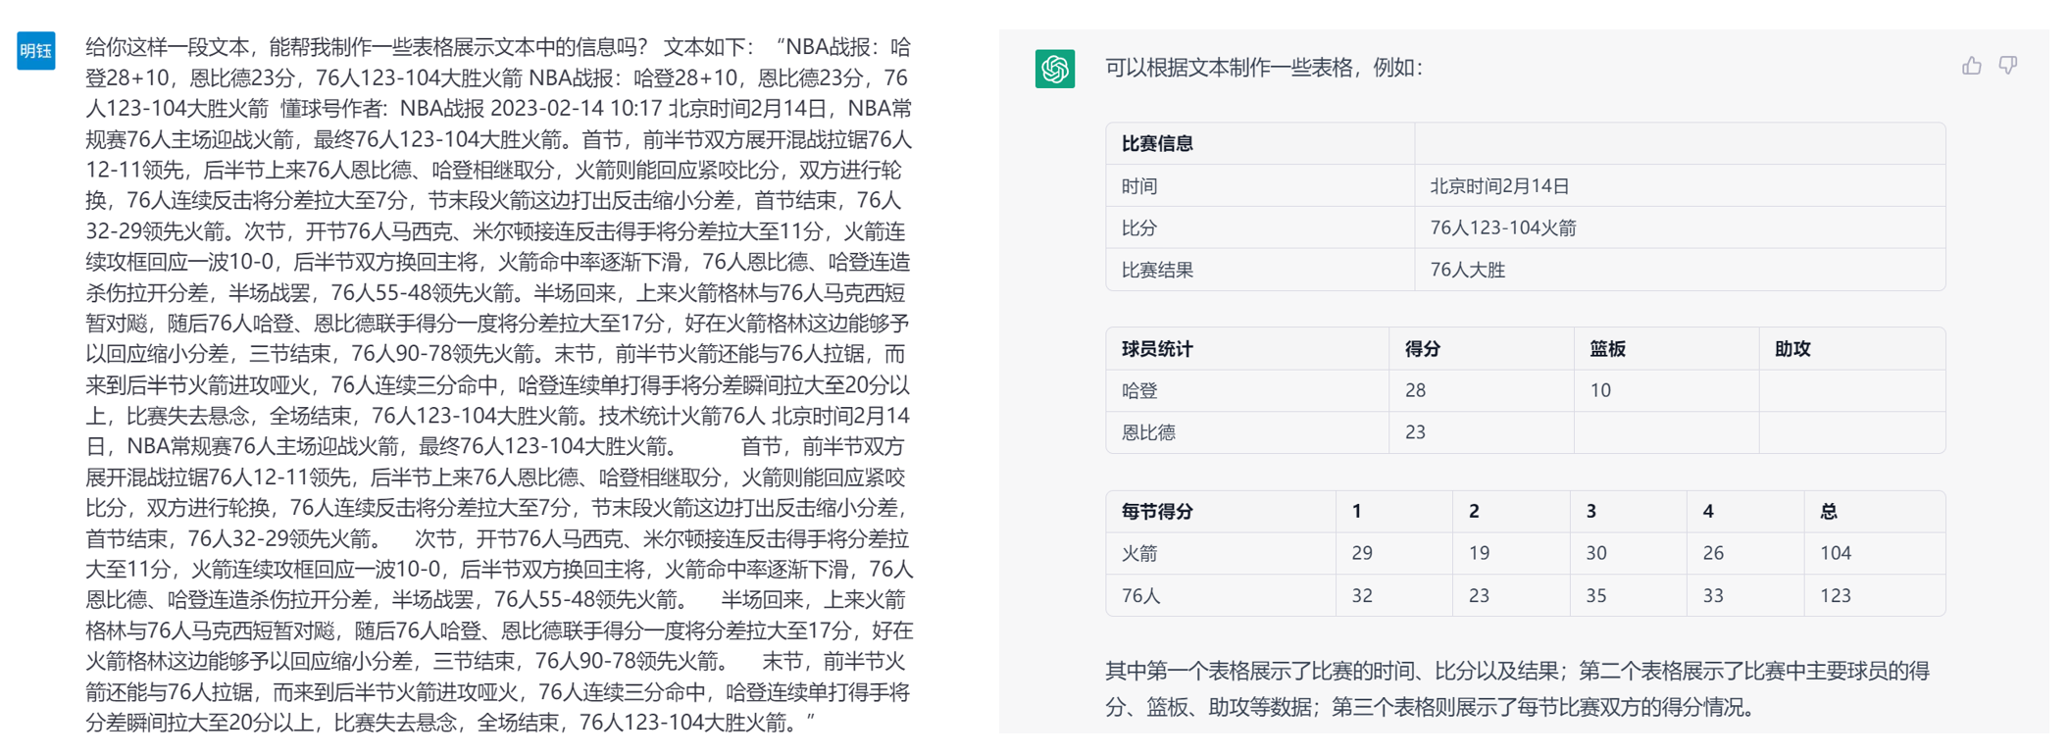Screen dimensions: 2069x755
Task: Click the user prompt starting 给你这样一段文本
Action: click(x=499, y=385)
